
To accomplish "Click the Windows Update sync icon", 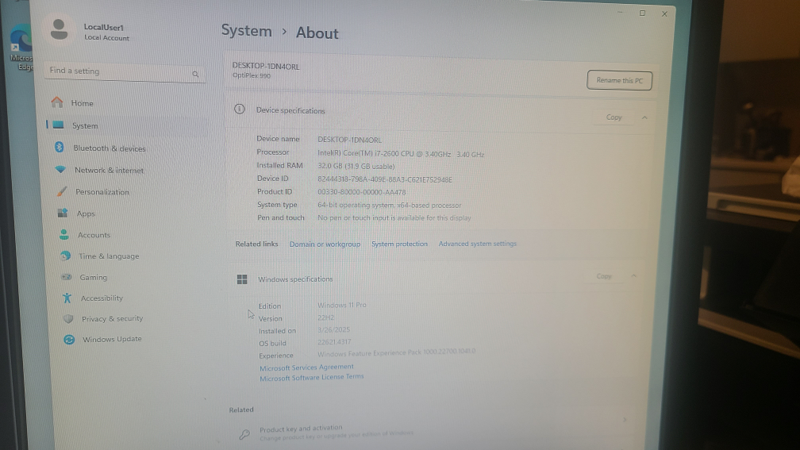I will (69, 340).
